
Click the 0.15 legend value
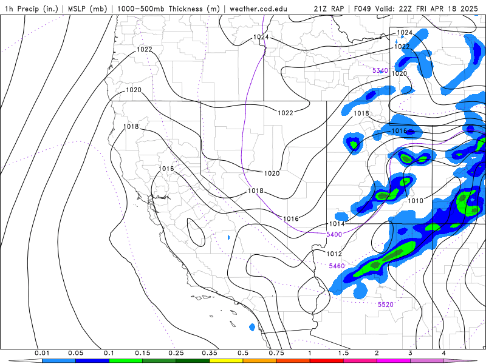(x=143, y=353)
